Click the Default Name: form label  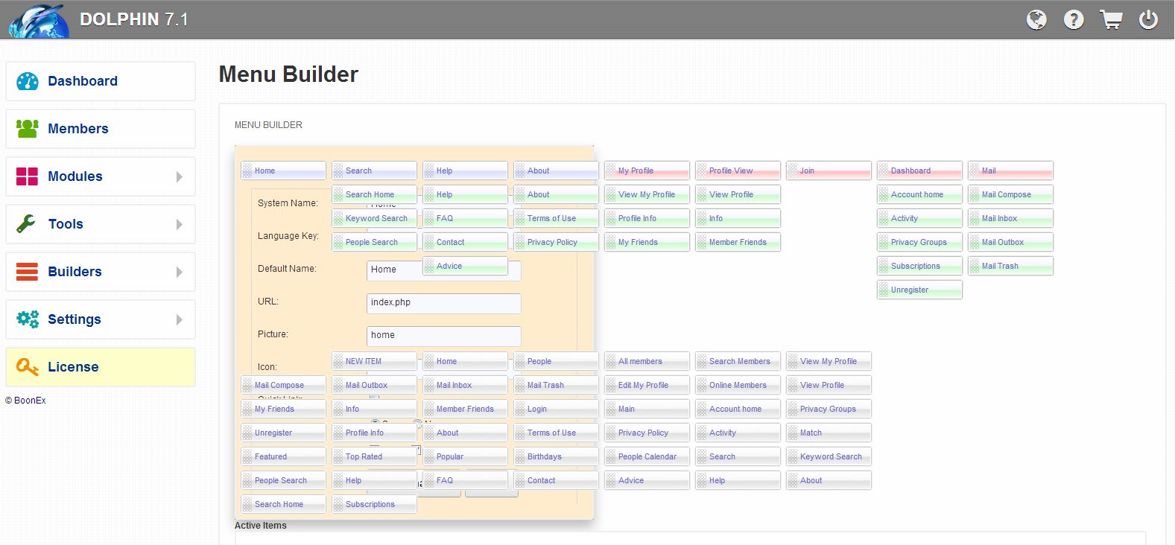pos(287,269)
